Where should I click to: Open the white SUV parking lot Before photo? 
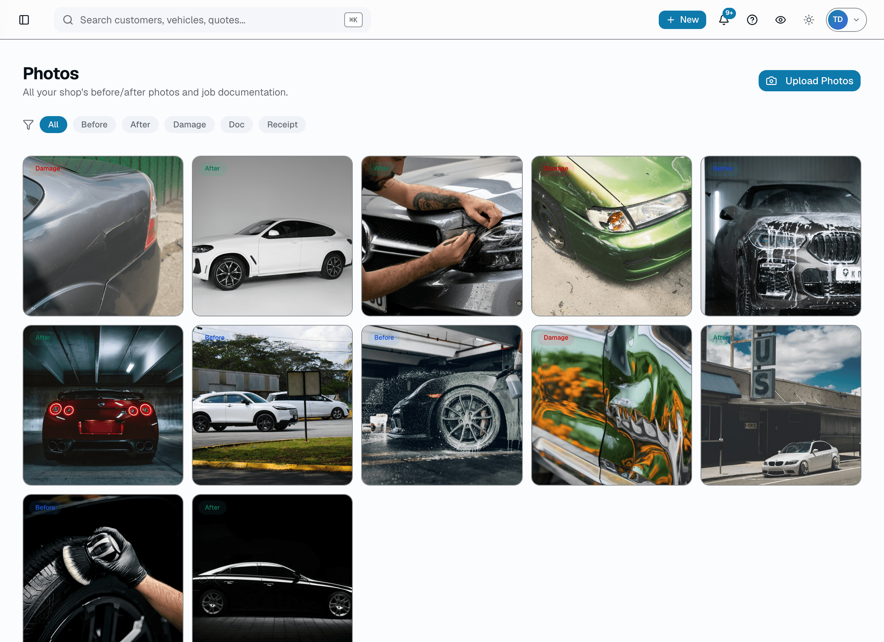[x=272, y=405]
